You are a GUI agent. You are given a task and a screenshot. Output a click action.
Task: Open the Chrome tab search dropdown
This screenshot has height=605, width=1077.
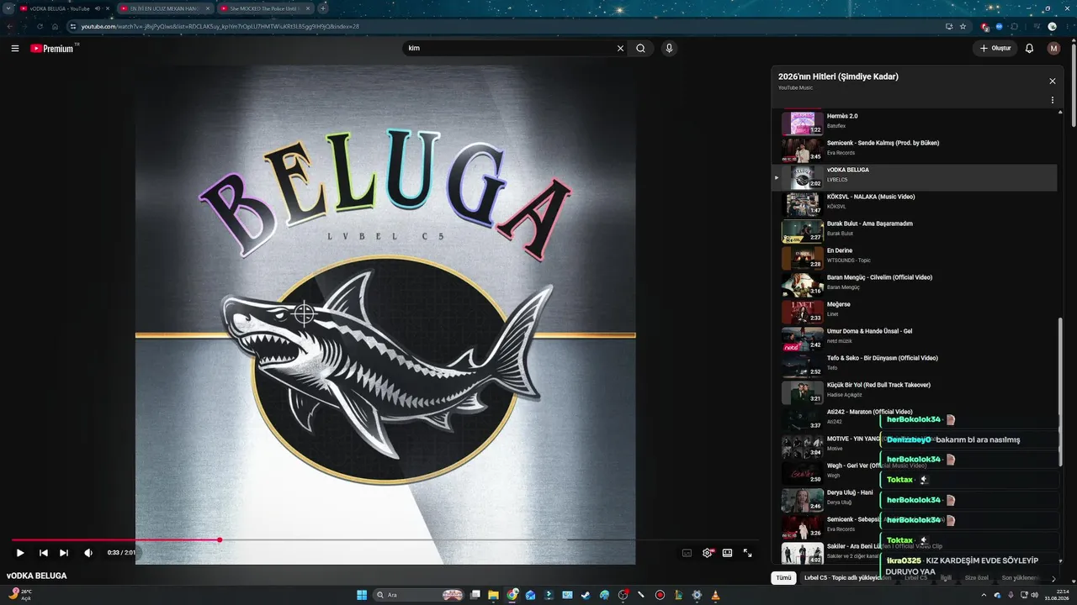[8, 8]
